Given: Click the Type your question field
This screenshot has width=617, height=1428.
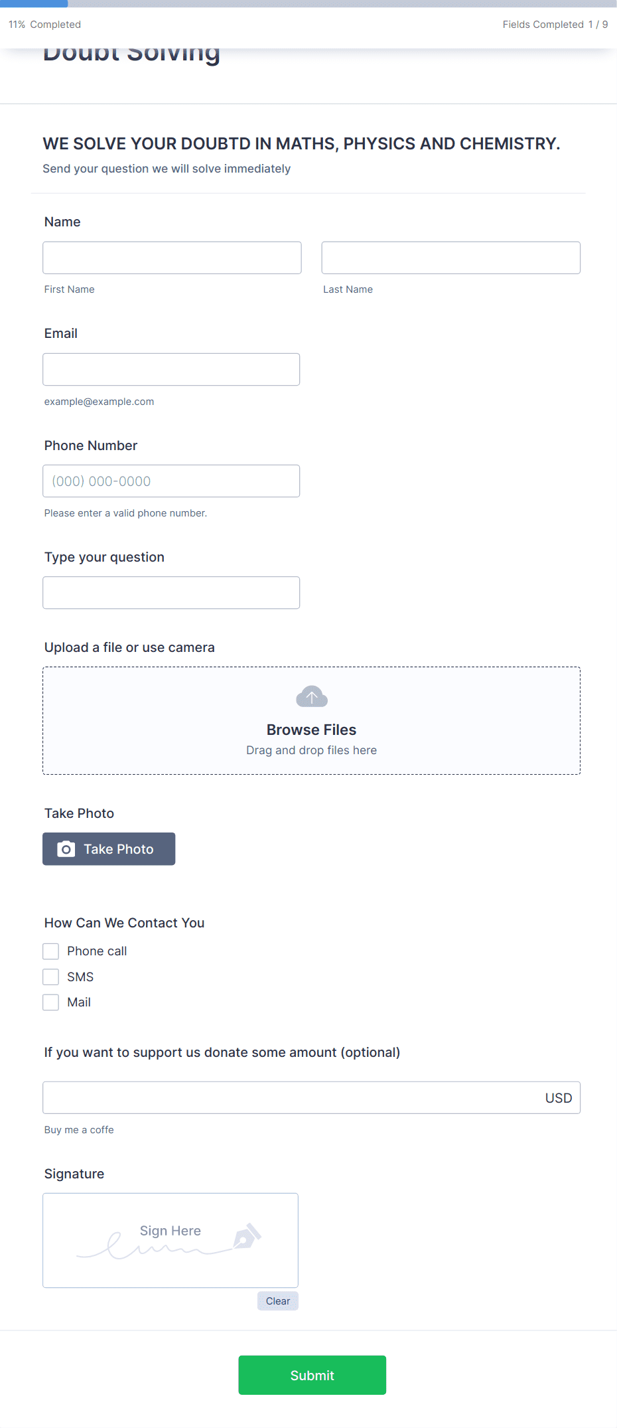Looking at the screenshot, I should [171, 592].
